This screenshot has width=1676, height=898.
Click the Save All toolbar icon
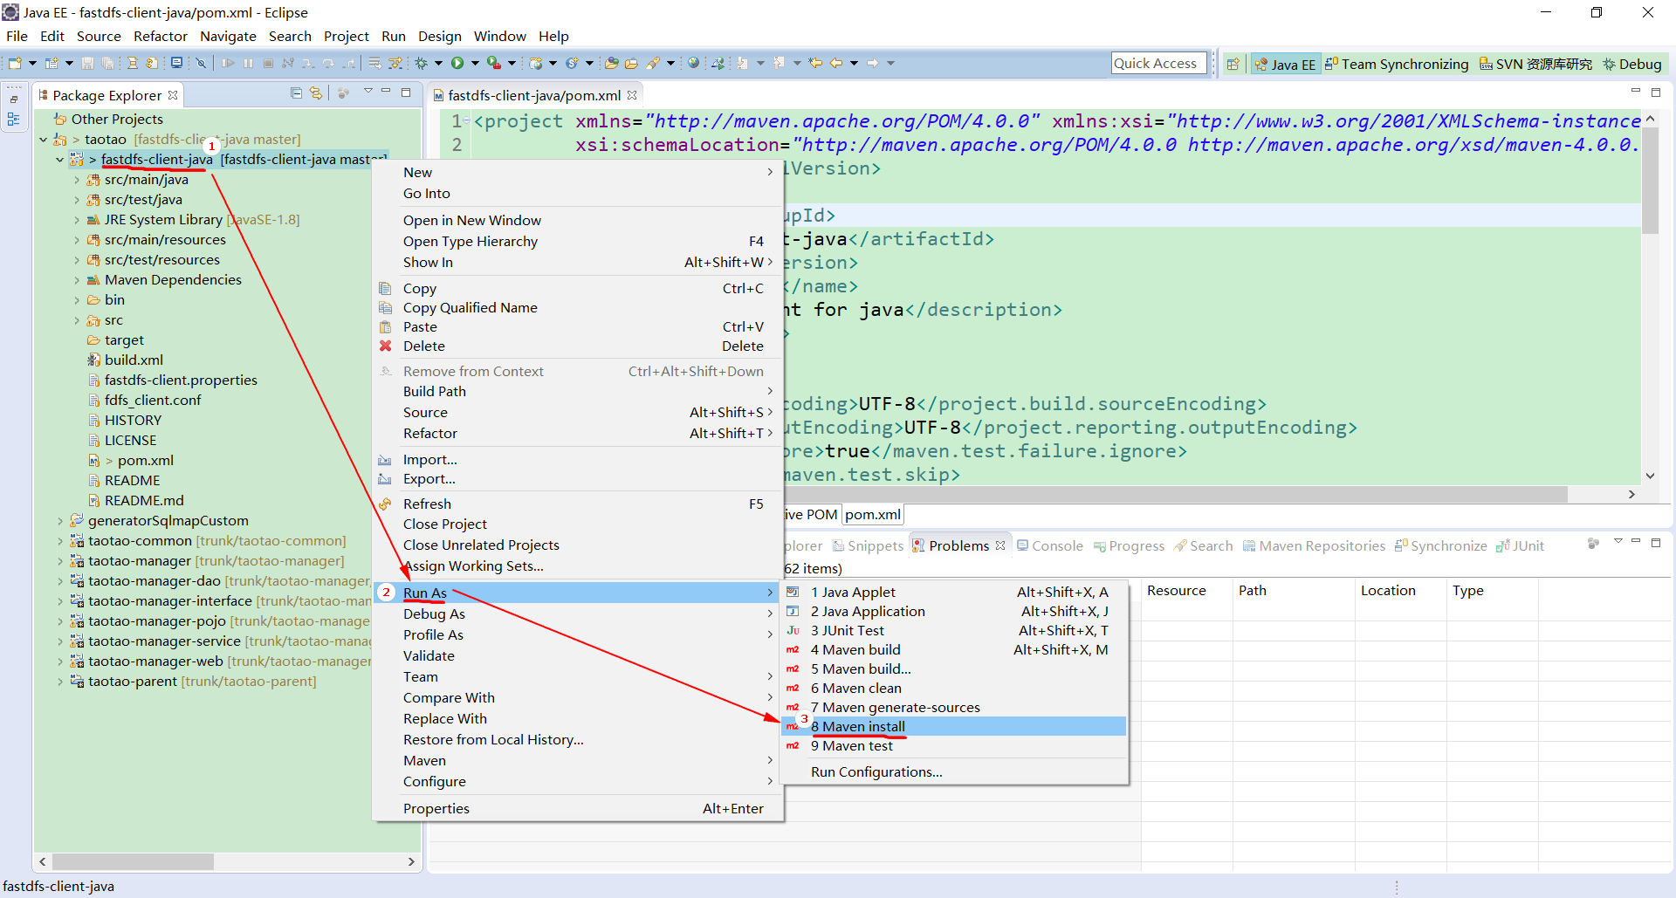pos(107,63)
